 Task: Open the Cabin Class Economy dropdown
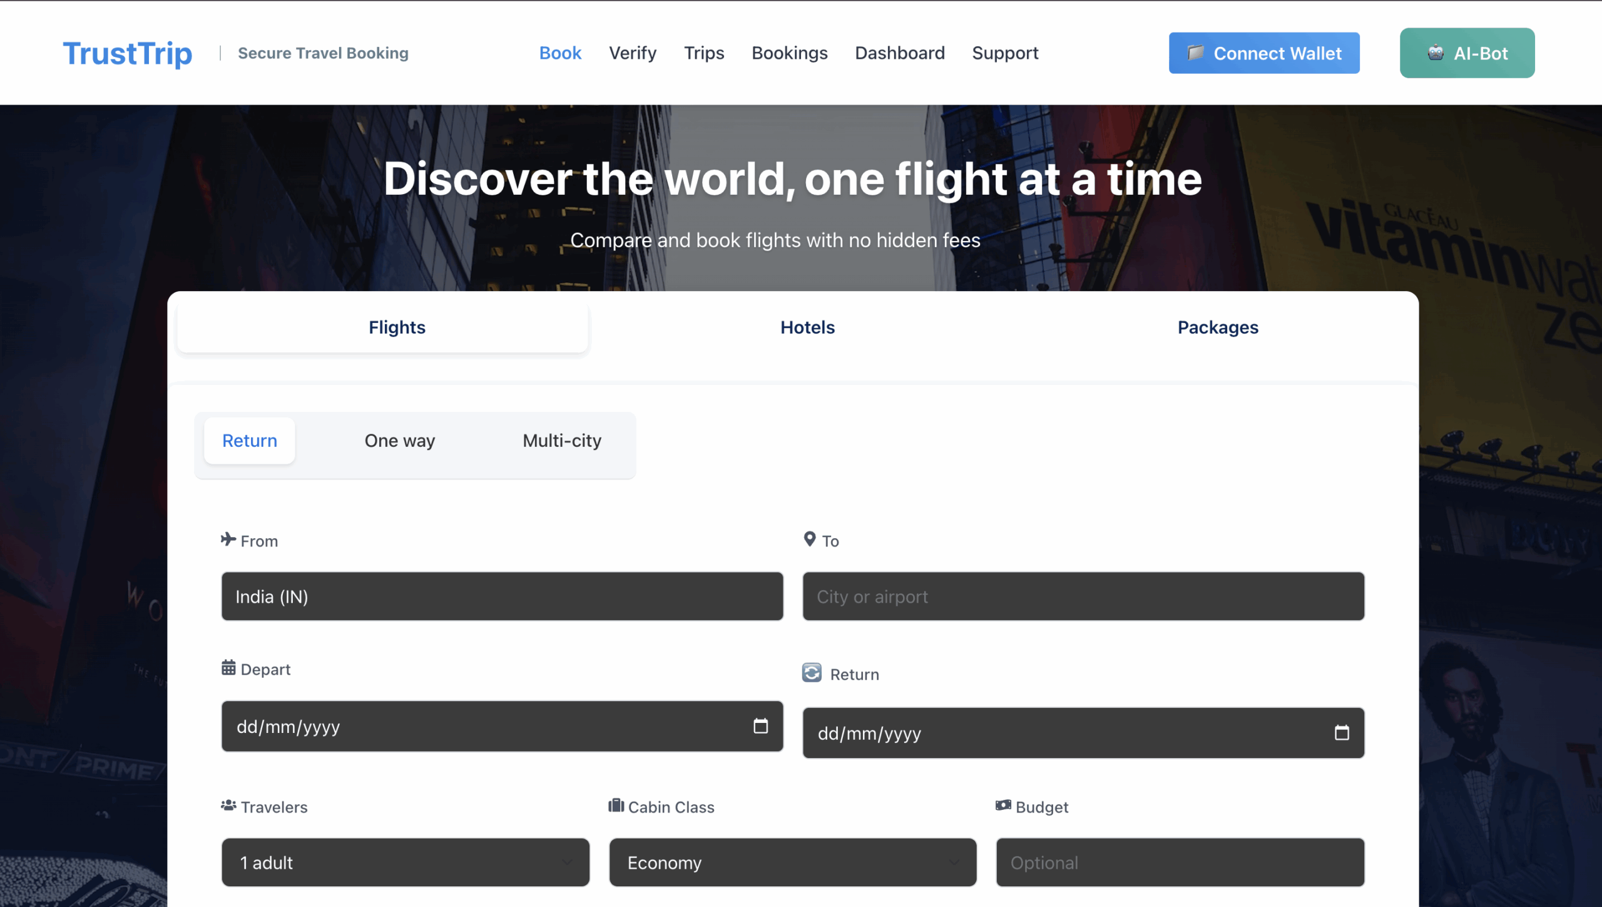point(792,863)
